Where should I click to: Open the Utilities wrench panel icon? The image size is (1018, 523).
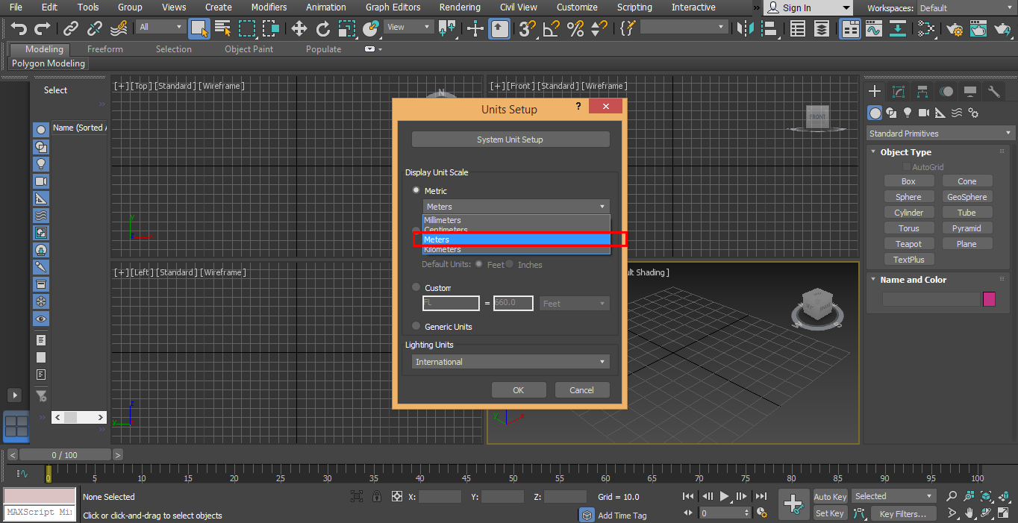click(x=993, y=92)
